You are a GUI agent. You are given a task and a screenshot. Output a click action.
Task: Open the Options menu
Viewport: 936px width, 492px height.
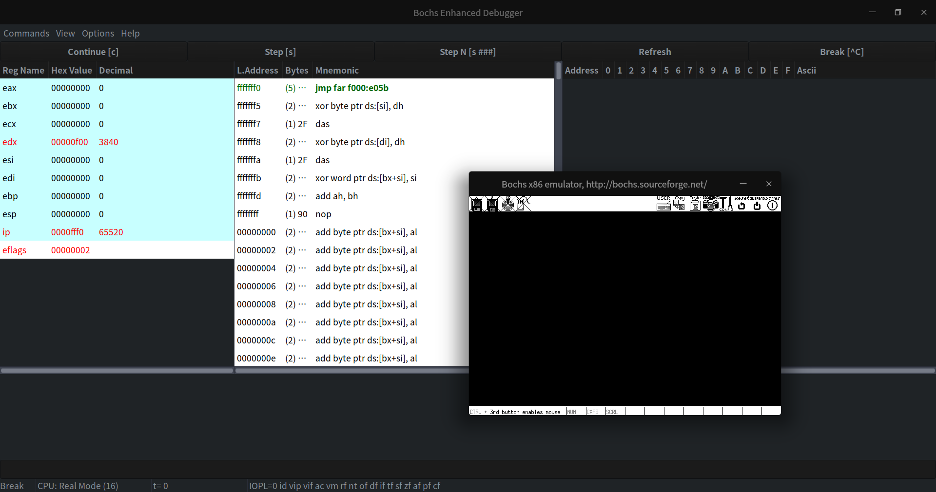tap(98, 33)
